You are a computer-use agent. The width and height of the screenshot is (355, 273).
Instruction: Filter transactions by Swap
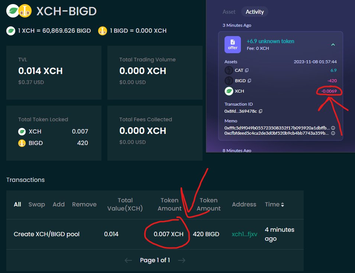click(x=37, y=204)
